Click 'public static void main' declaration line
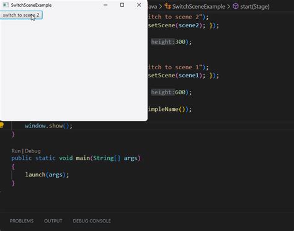This screenshot has height=231, width=294. (76, 158)
